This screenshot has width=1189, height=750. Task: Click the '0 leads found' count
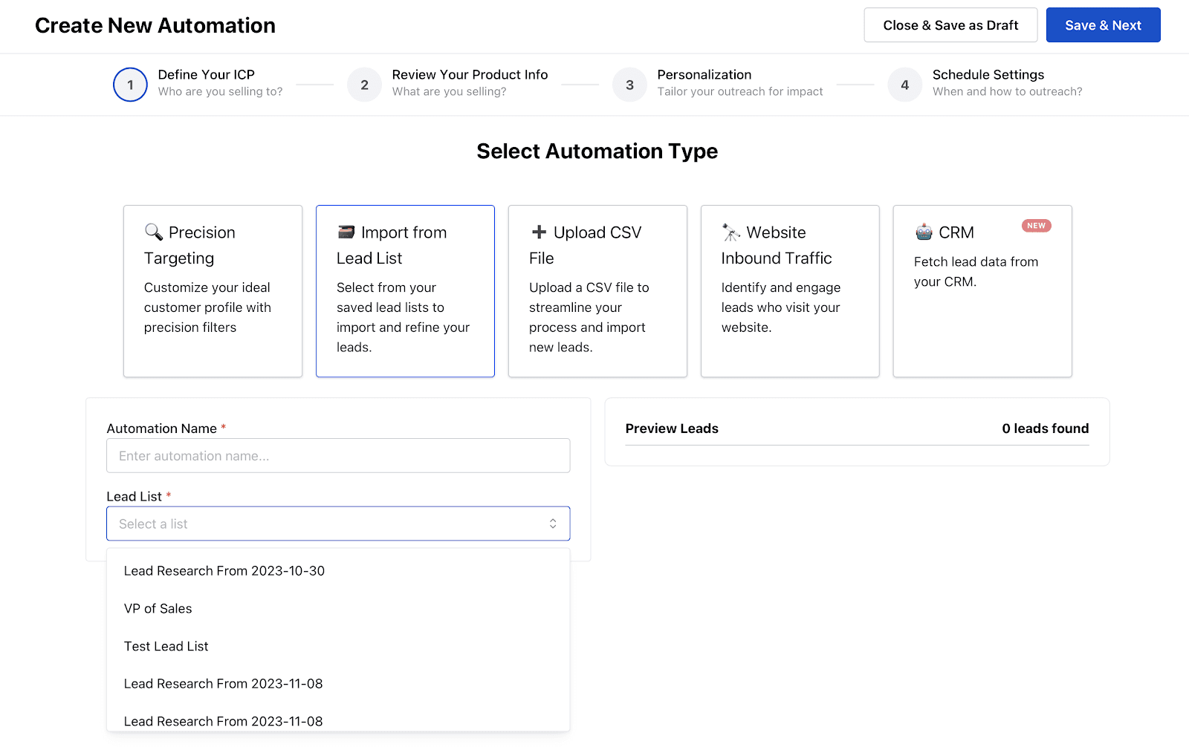point(1045,428)
